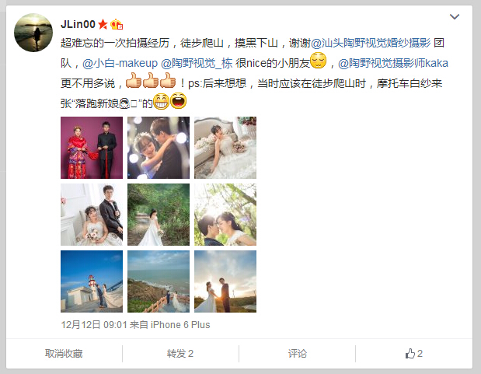Screen dimensions: 481x374
Task: Open the @小白-makeup mention link
Action: [x=120, y=63]
